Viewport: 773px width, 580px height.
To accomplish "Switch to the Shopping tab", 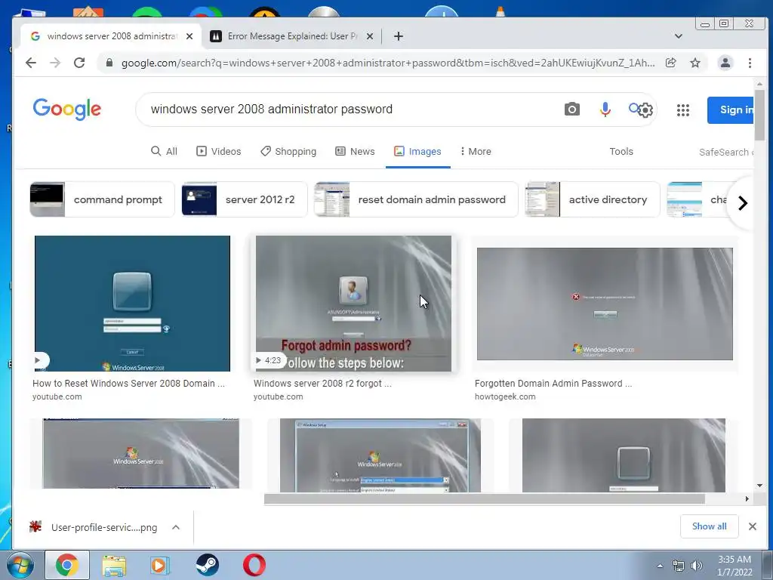I will (288, 151).
